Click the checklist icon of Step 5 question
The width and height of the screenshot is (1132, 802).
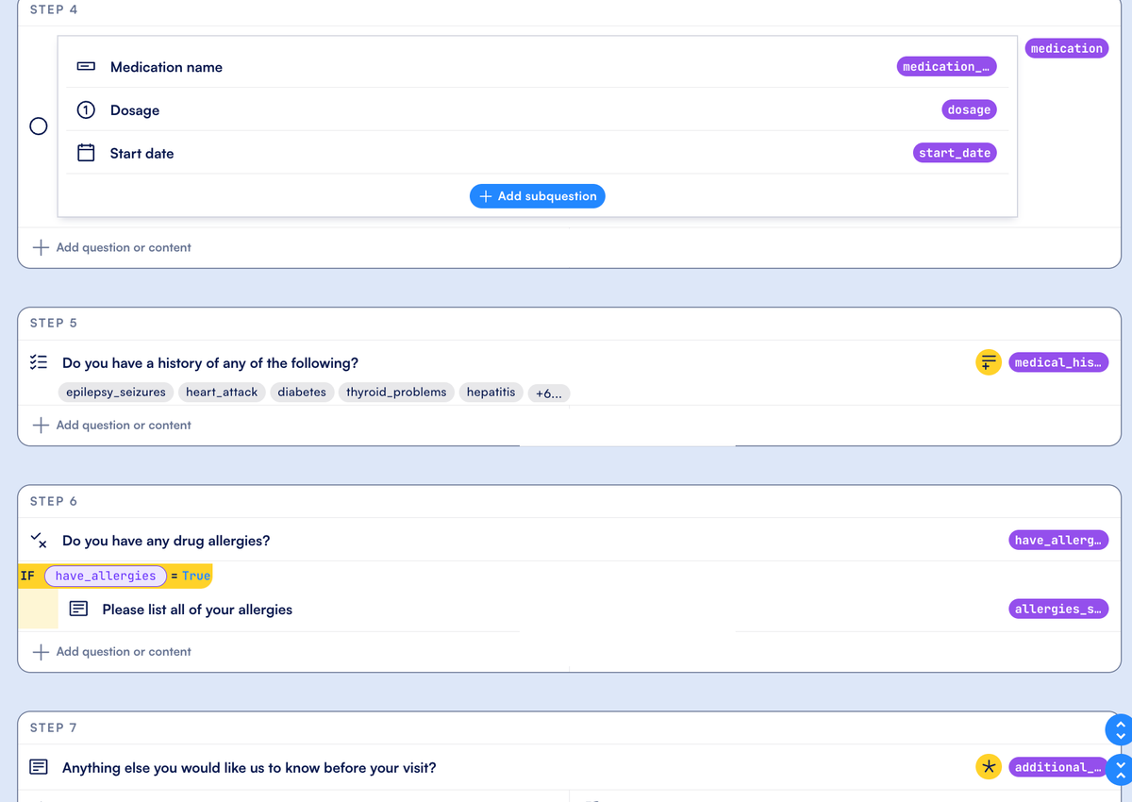point(39,362)
